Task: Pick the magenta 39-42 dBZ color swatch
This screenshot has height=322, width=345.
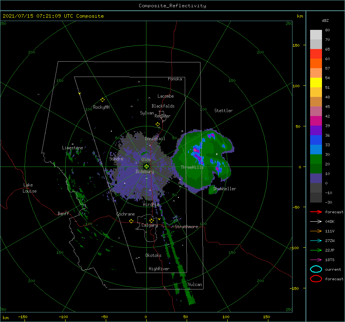Action: click(316, 121)
